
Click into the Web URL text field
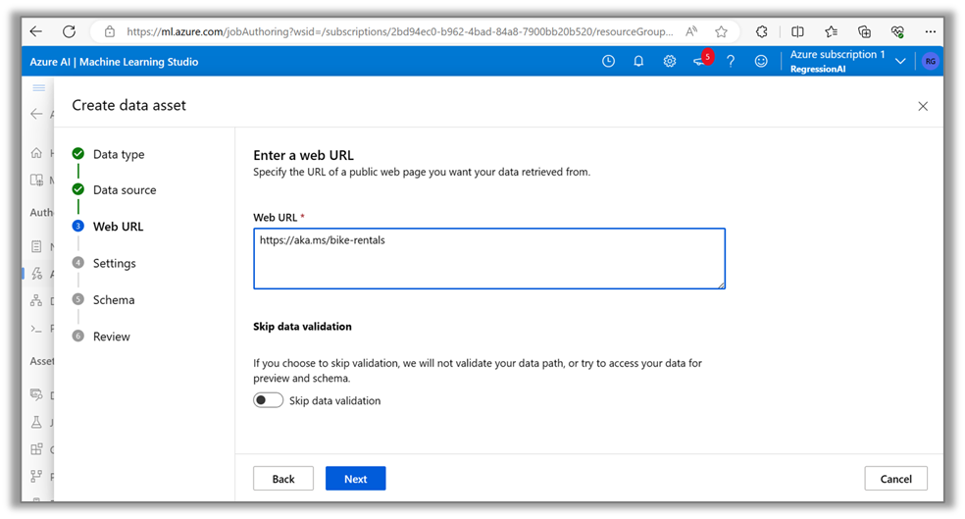[489, 259]
